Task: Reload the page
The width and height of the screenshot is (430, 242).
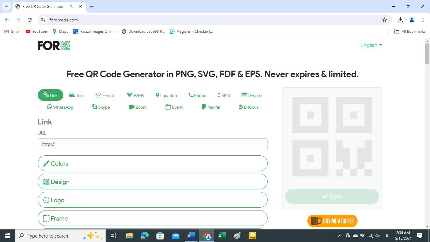Action: tap(30, 20)
